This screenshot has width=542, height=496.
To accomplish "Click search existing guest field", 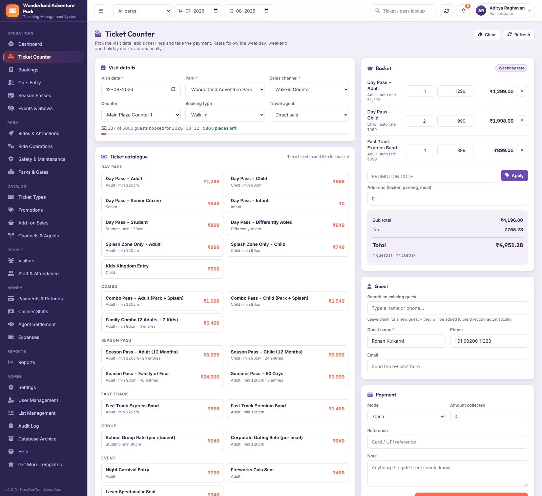I will [x=447, y=308].
